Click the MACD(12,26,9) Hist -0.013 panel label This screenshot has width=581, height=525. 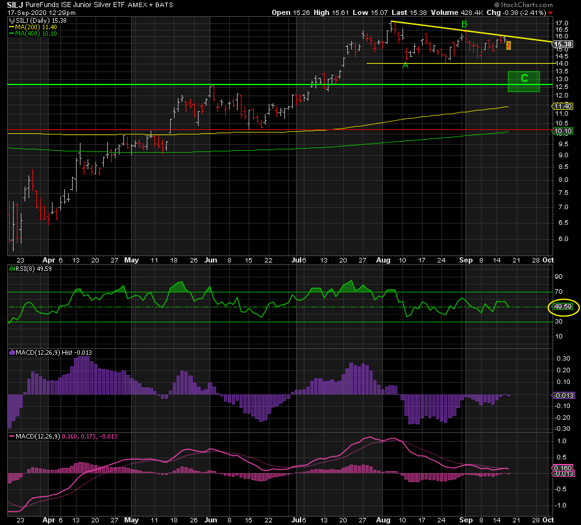pyautogui.click(x=54, y=353)
